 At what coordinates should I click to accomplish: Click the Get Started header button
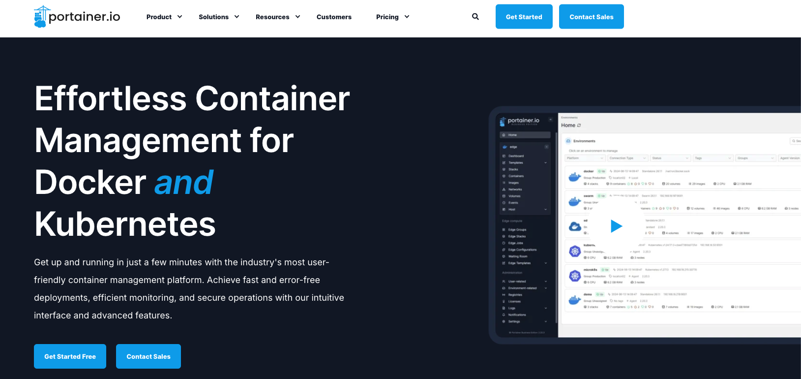pyautogui.click(x=524, y=17)
